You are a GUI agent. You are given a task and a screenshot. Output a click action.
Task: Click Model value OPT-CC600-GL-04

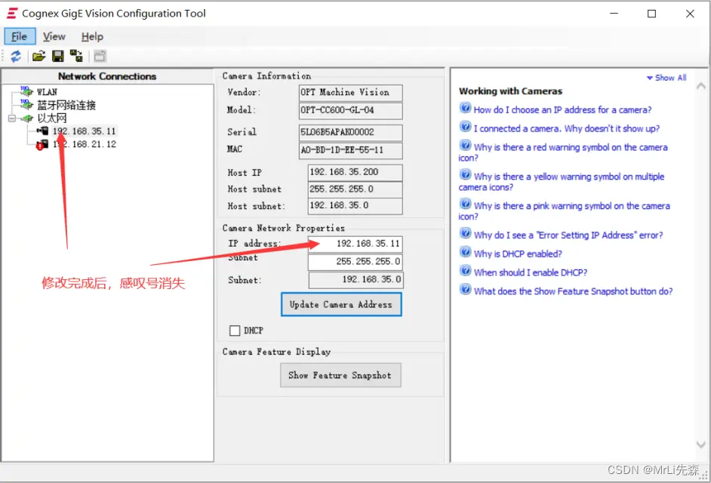(350, 110)
